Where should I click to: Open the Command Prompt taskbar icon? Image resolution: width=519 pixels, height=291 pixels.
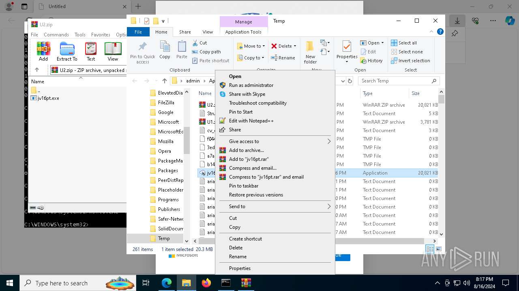pos(226,283)
